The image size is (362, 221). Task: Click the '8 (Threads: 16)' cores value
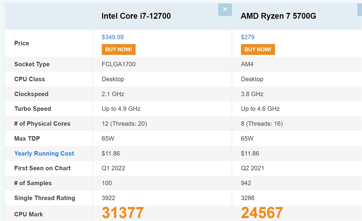click(x=262, y=124)
